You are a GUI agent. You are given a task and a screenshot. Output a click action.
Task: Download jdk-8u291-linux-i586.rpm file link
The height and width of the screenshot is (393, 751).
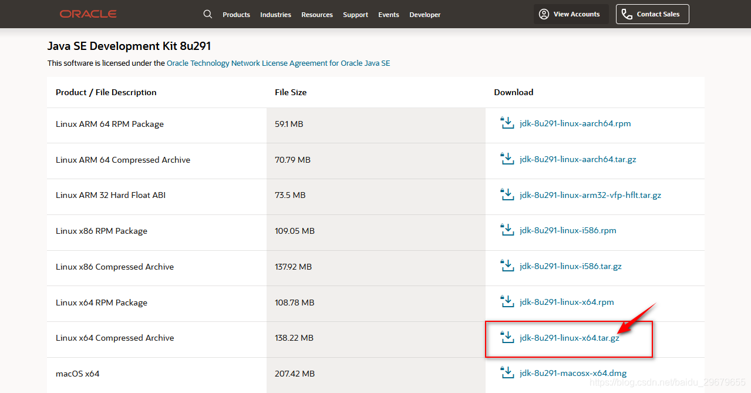[568, 230]
